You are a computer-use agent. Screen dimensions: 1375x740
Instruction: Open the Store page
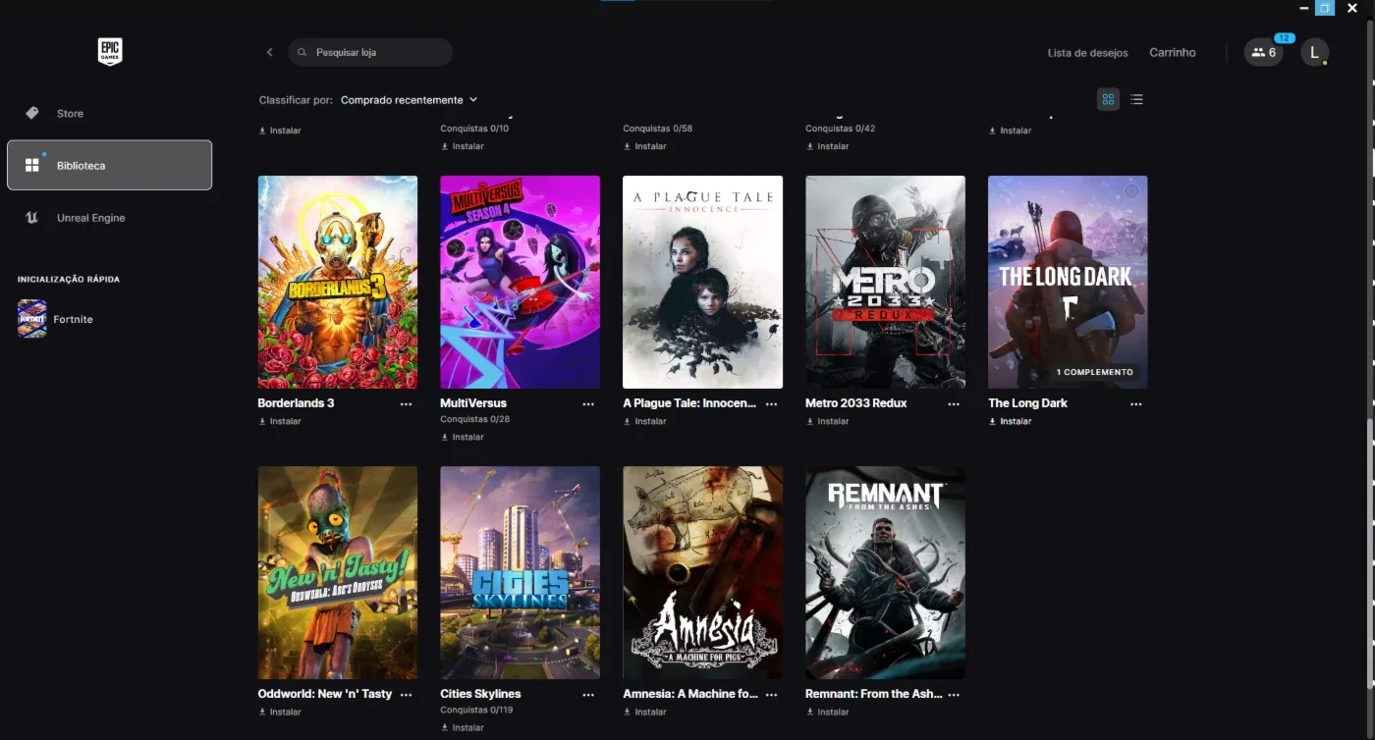click(x=109, y=114)
